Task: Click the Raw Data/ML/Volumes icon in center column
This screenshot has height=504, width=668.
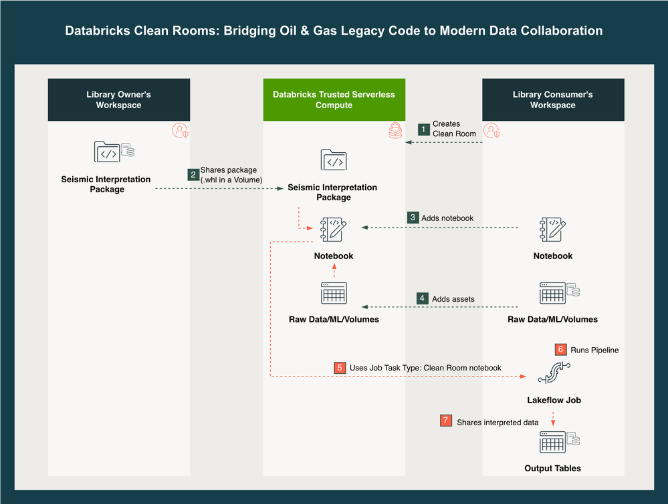Action: [x=334, y=294]
